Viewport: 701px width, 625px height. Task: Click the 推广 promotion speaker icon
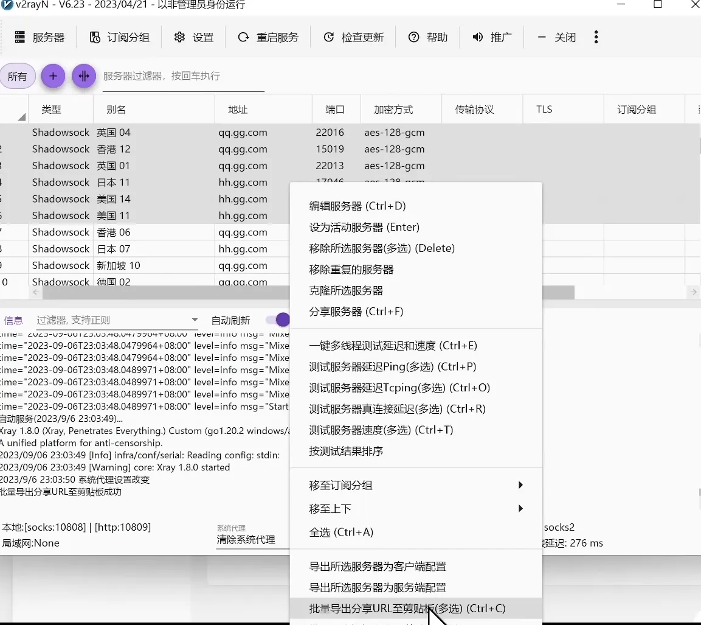(x=477, y=37)
